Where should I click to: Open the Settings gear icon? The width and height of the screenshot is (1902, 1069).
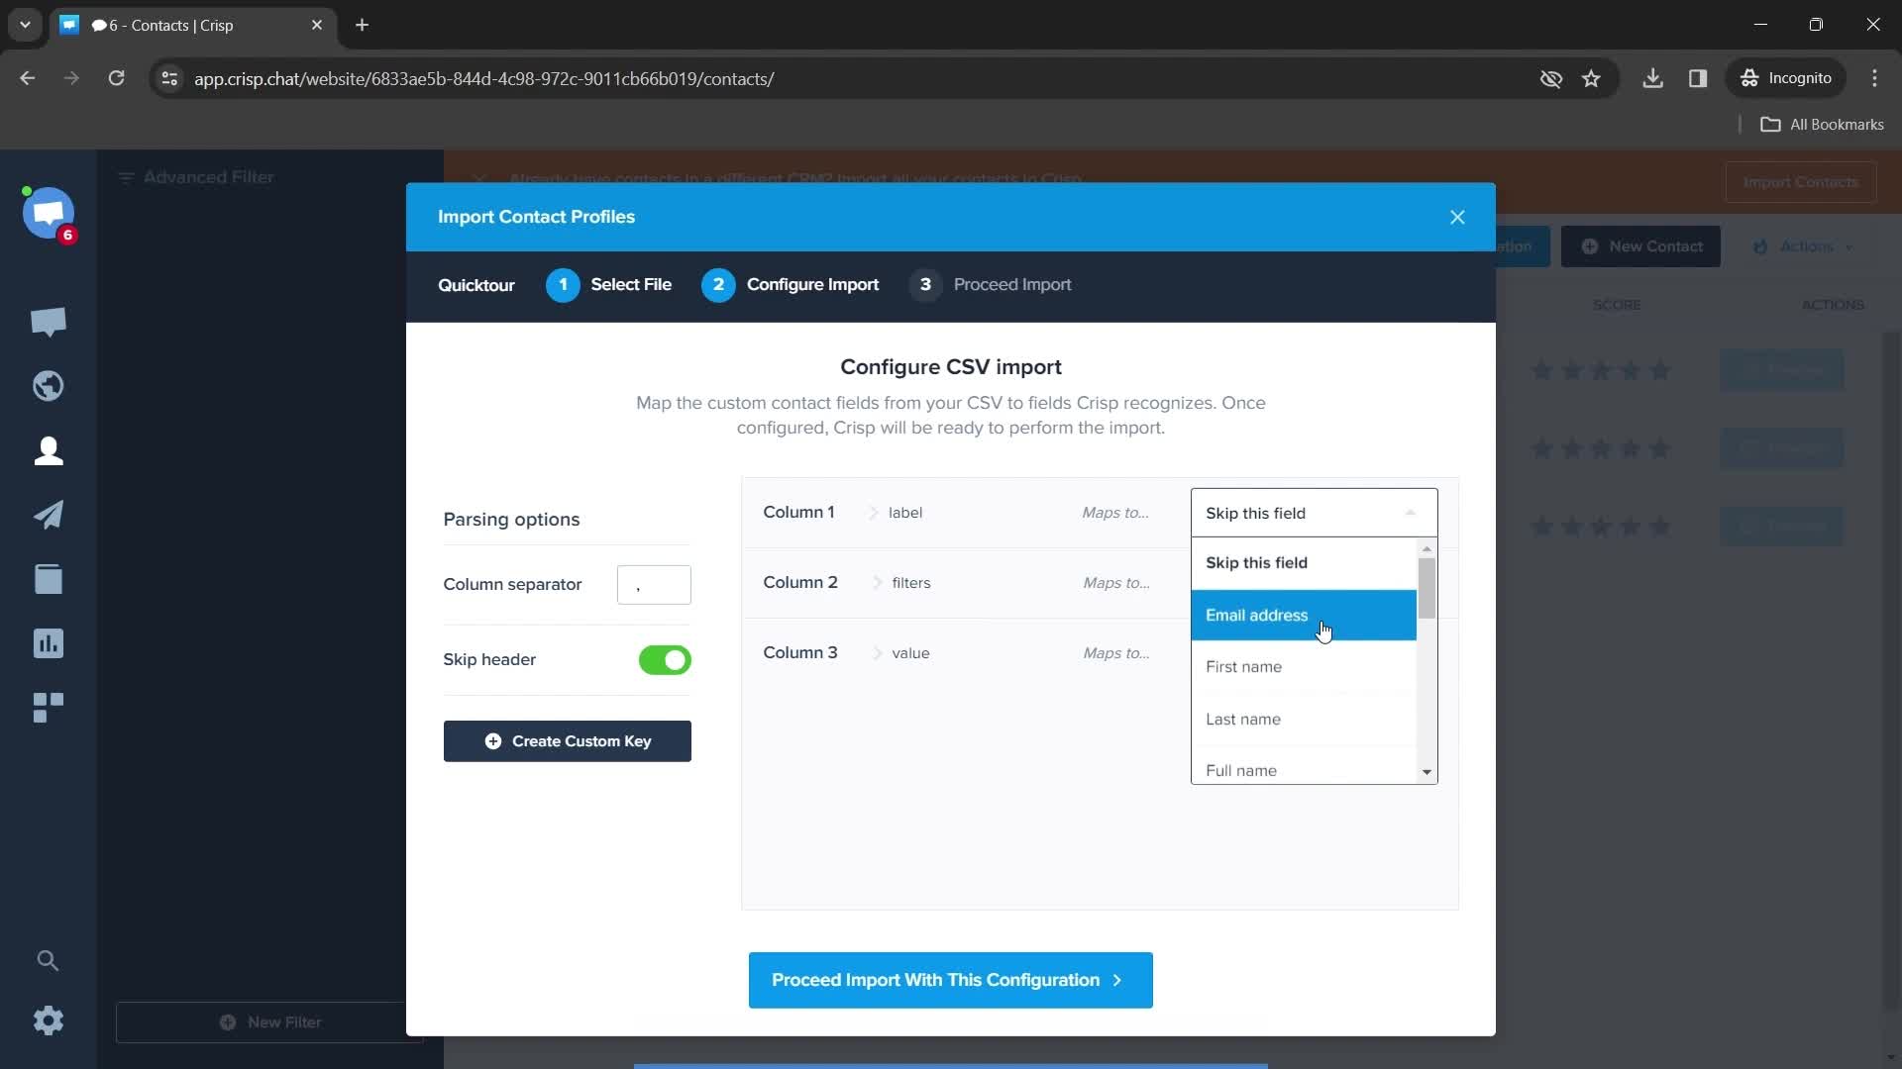(x=49, y=1020)
